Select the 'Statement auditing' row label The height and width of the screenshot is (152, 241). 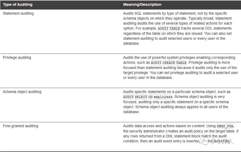[x=18, y=14]
